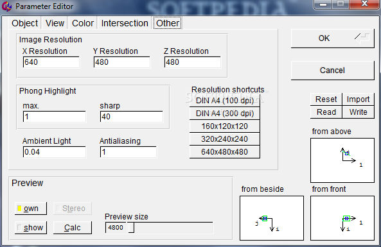This screenshot has width=381, height=247.
Task: Click the Parameter Editor app icon
Action: tap(6, 6)
